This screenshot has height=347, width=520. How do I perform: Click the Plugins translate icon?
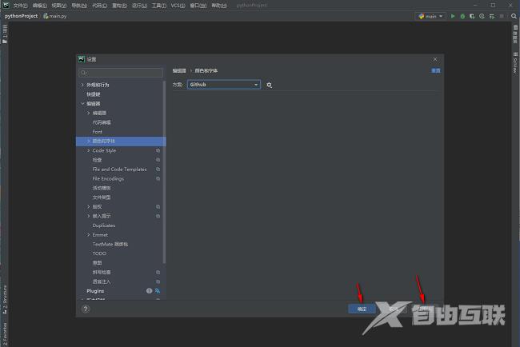pos(158,291)
